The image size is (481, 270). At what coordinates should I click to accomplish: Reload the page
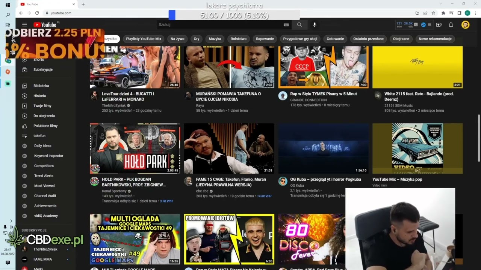click(37, 13)
